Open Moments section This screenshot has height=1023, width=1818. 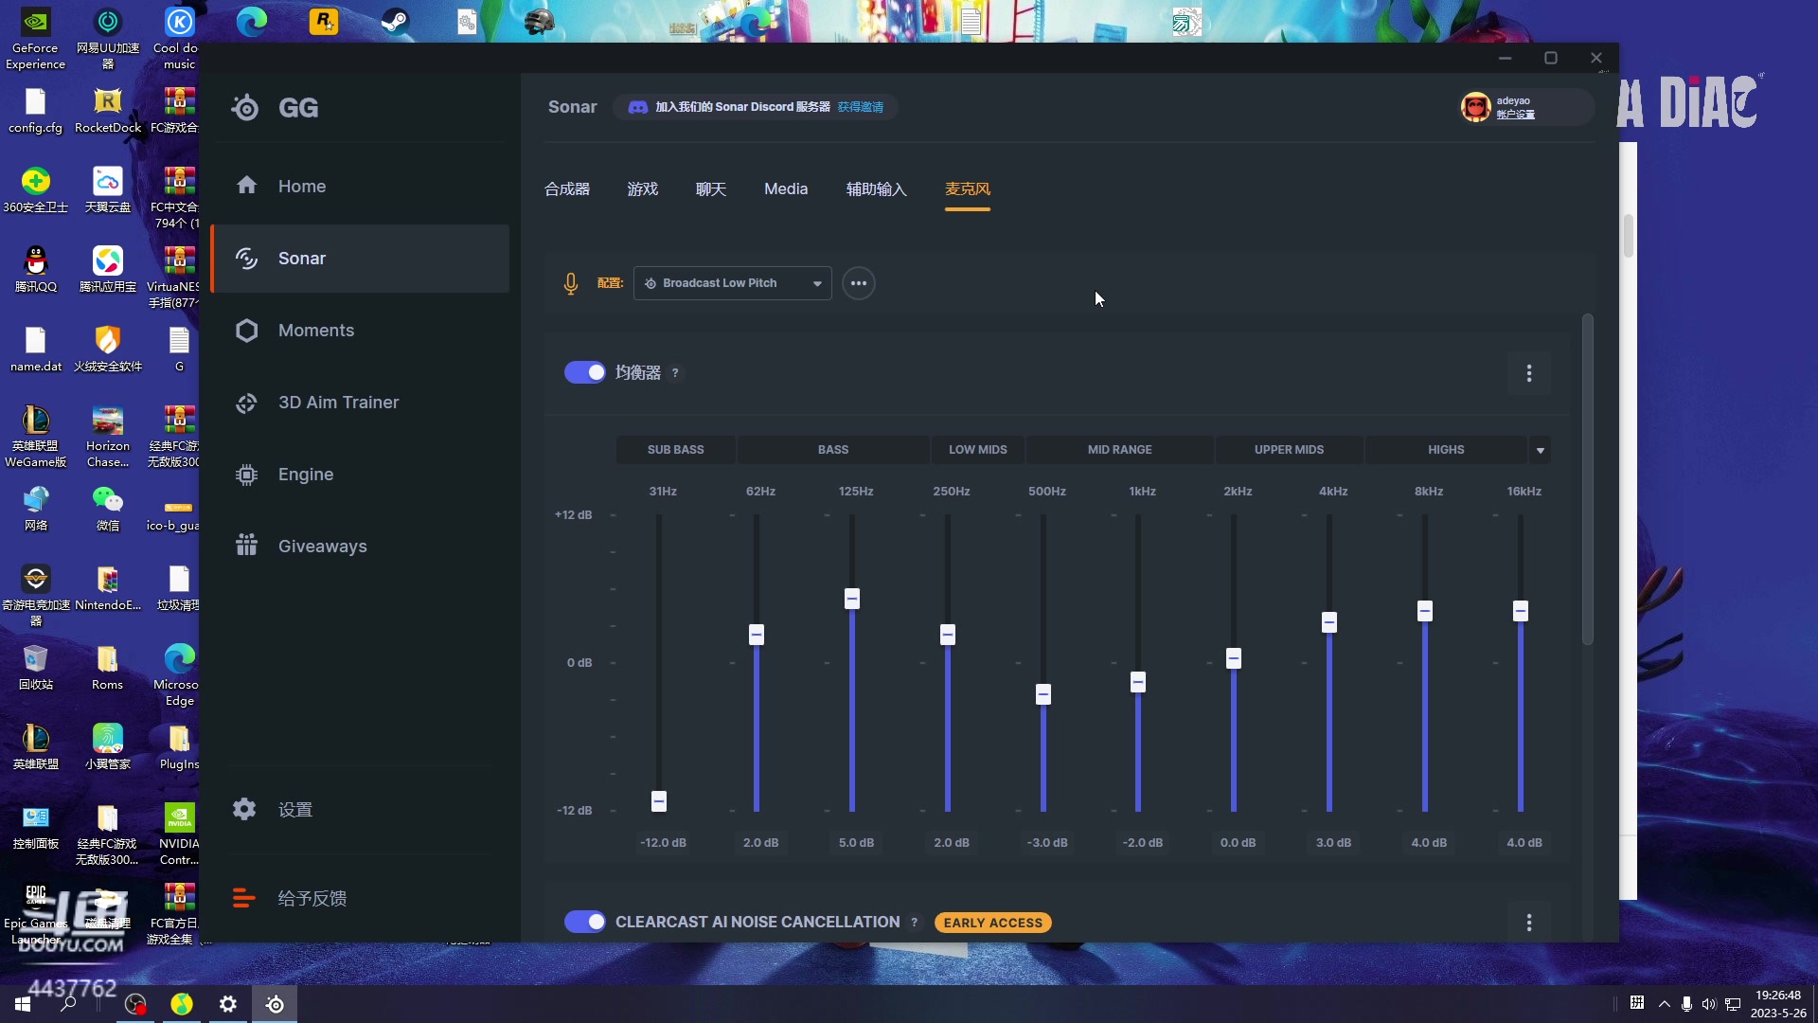click(360, 331)
